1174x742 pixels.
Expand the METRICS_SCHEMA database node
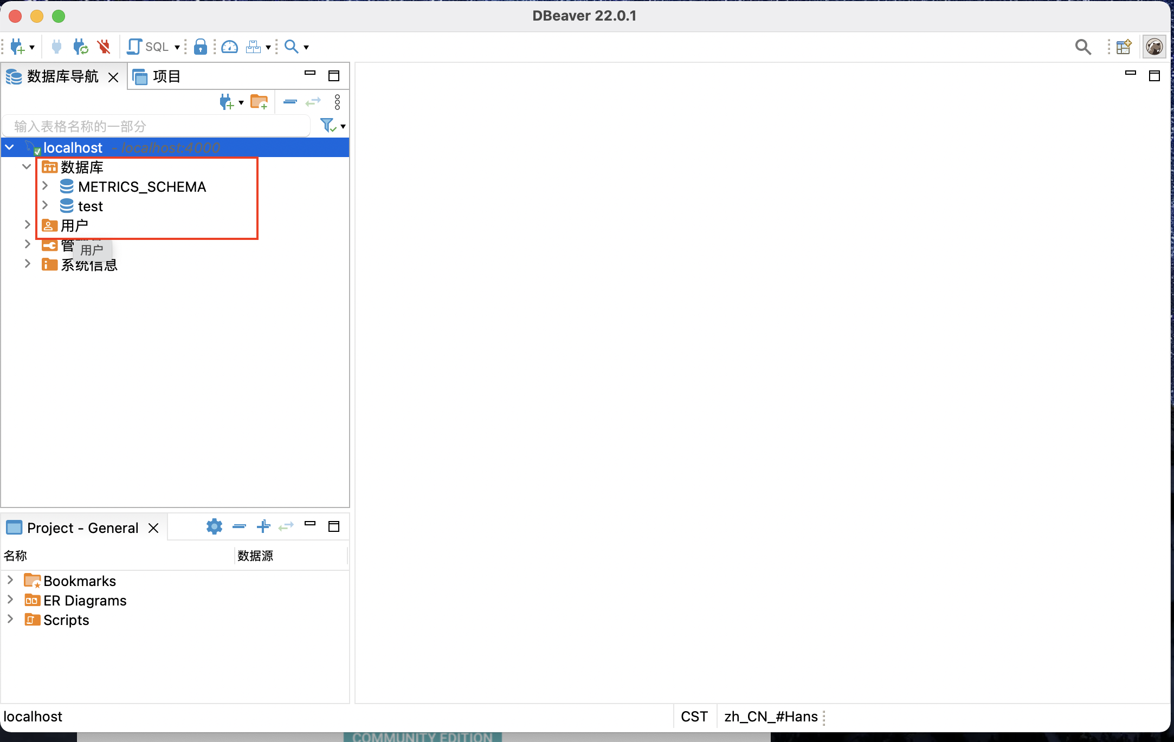click(46, 186)
